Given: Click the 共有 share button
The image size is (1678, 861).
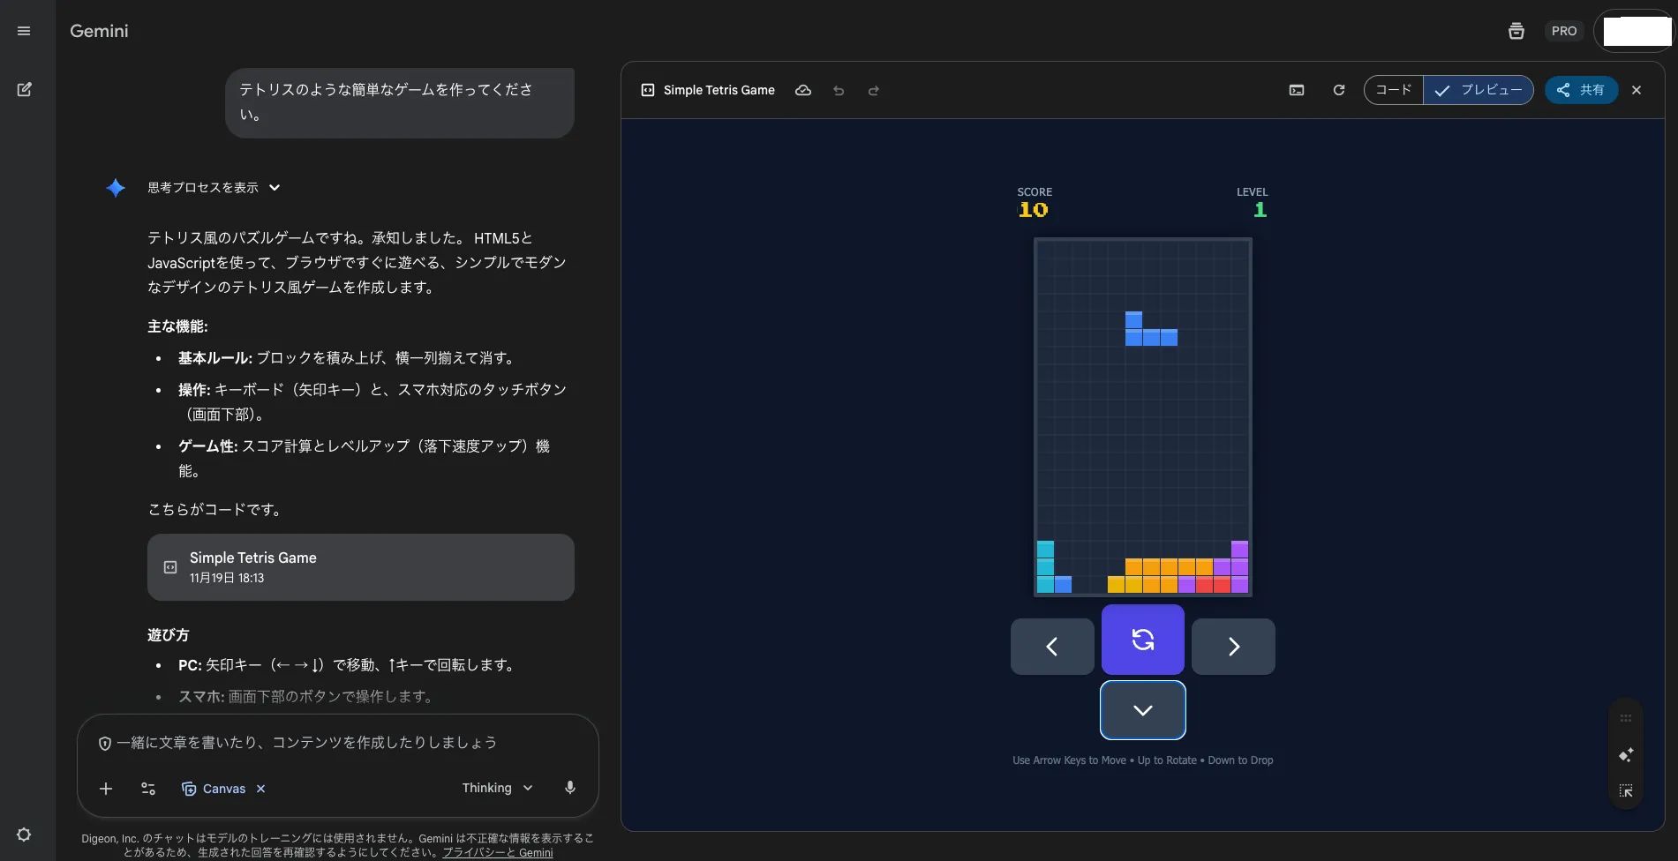Looking at the screenshot, I should (x=1581, y=90).
